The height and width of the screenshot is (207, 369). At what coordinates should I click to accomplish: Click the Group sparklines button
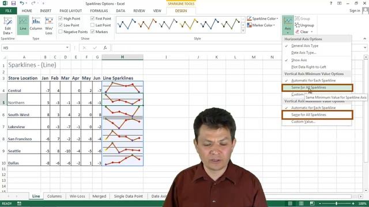coord(302,18)
